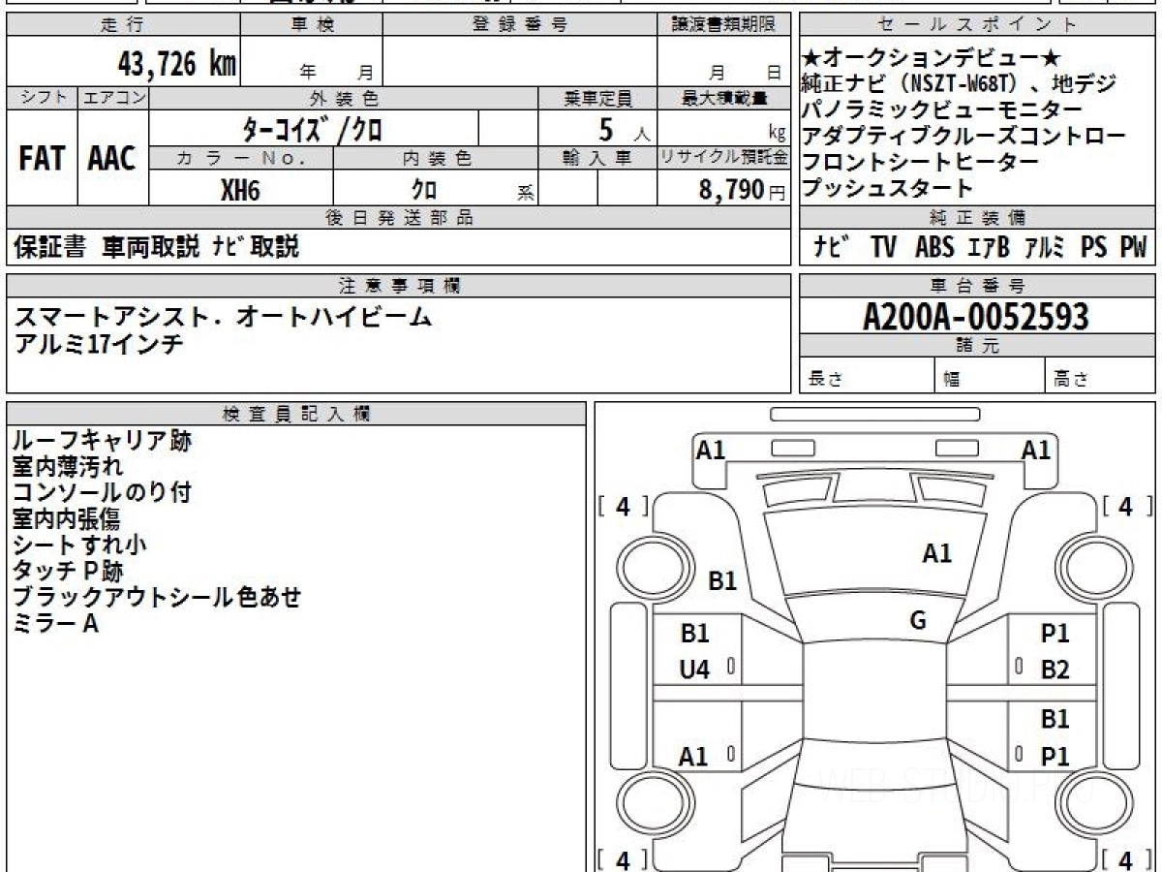Click the セールスポイント header

(x=977, y=25)
